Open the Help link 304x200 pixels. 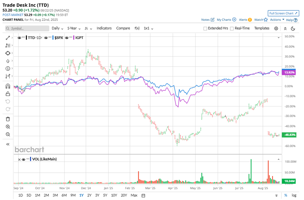(292, 20)
